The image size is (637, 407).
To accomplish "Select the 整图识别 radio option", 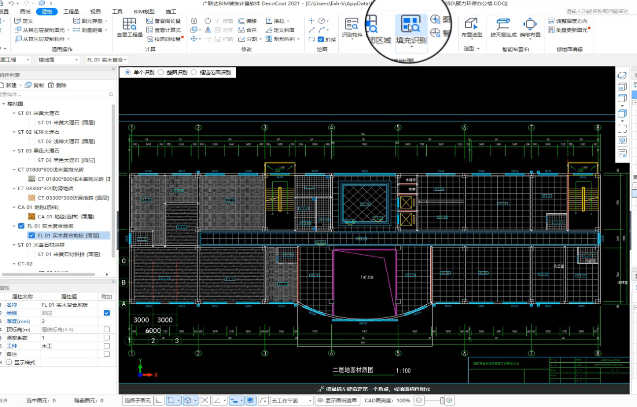I will coord(161,72).
